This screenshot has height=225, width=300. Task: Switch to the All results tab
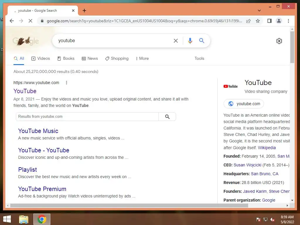(x=19, y=59)
